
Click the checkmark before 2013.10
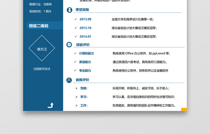76,28
